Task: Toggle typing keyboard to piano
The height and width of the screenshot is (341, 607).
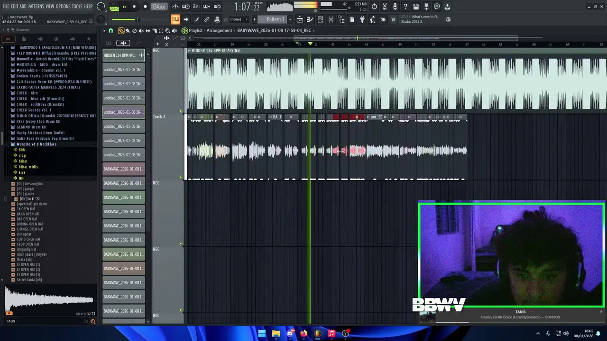Action: point(175,19)
